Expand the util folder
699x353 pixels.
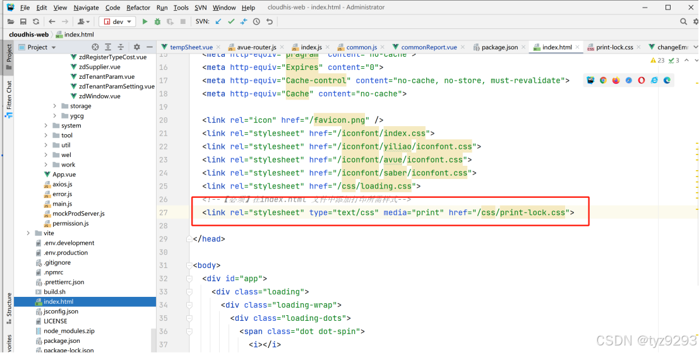pyautogui.click(x=46, y=145)
